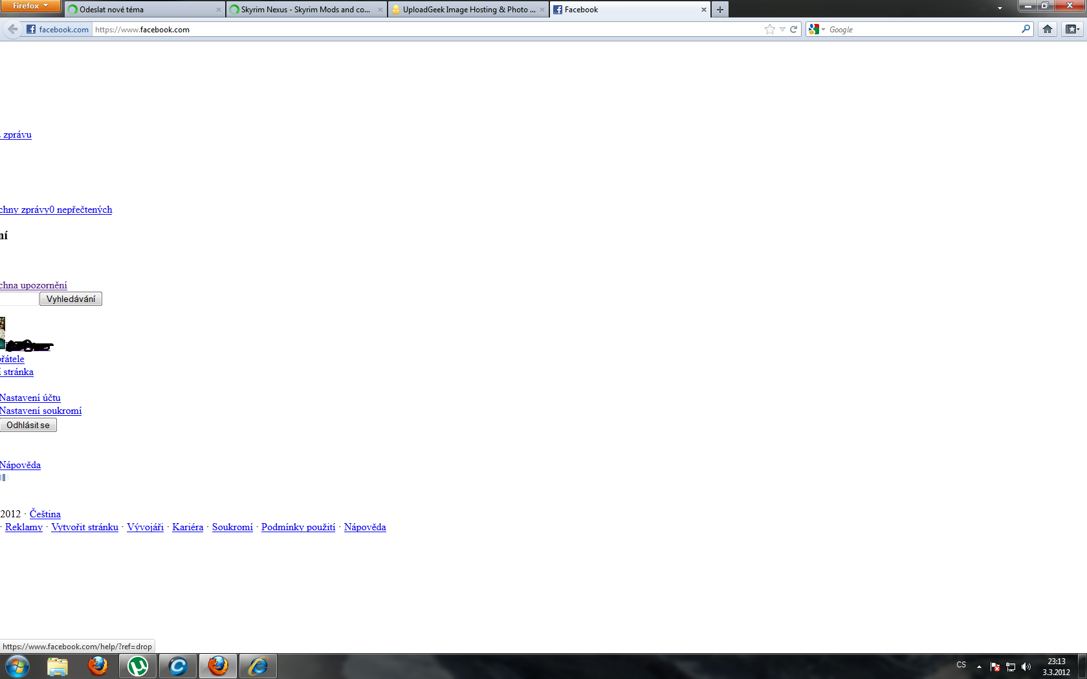Open the stránka link

coord(17,372)
